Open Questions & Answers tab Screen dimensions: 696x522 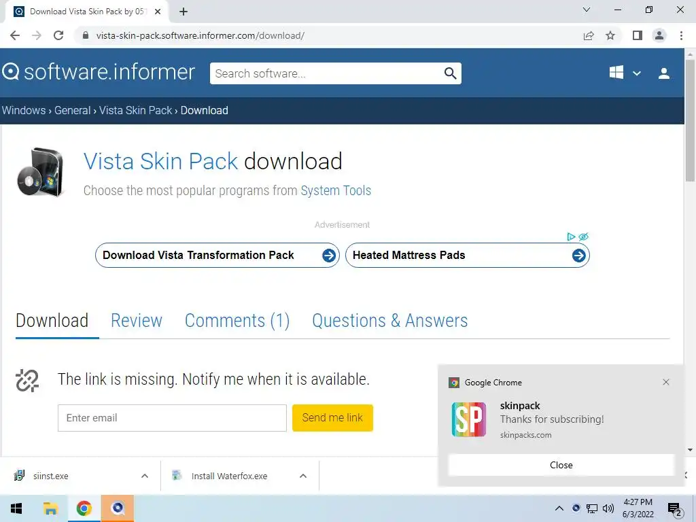(x=389, y=321)
